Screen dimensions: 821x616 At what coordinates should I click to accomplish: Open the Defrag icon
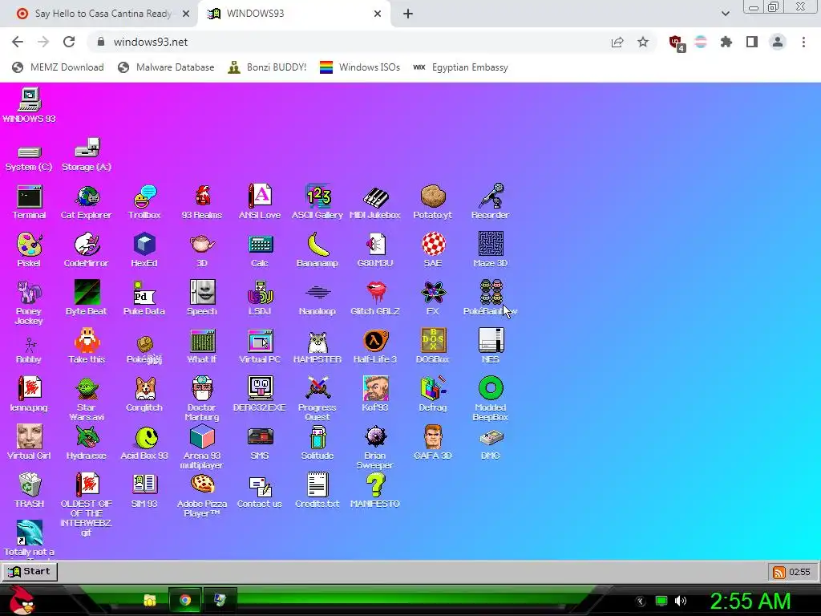432,395
